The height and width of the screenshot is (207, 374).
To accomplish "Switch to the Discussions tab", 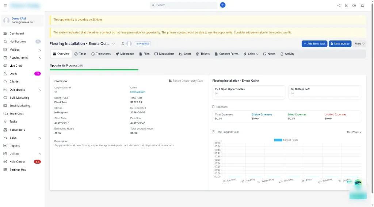I will (164, 54).
